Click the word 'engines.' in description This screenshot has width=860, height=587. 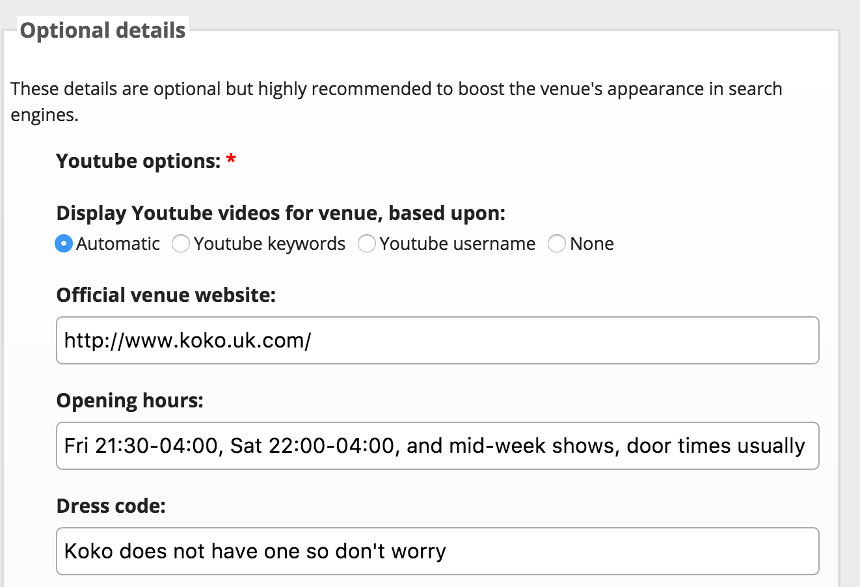pyautogui.click(x=44, y=116)
